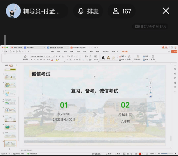
Task: Click the 诚信考试 slide title
Action: tap(41, 74)
